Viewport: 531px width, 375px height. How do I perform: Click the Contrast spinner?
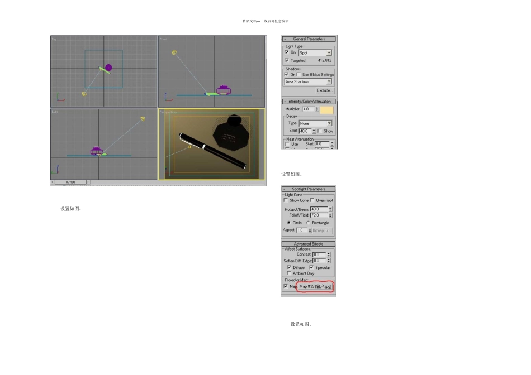[x=329, y=254]
